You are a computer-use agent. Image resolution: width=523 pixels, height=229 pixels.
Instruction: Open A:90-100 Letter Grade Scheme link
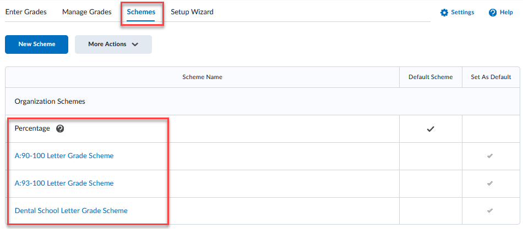[64, 156]
